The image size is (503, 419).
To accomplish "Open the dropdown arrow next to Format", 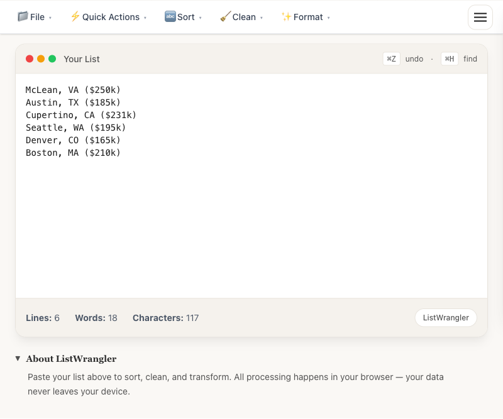I will click(329, 18).
